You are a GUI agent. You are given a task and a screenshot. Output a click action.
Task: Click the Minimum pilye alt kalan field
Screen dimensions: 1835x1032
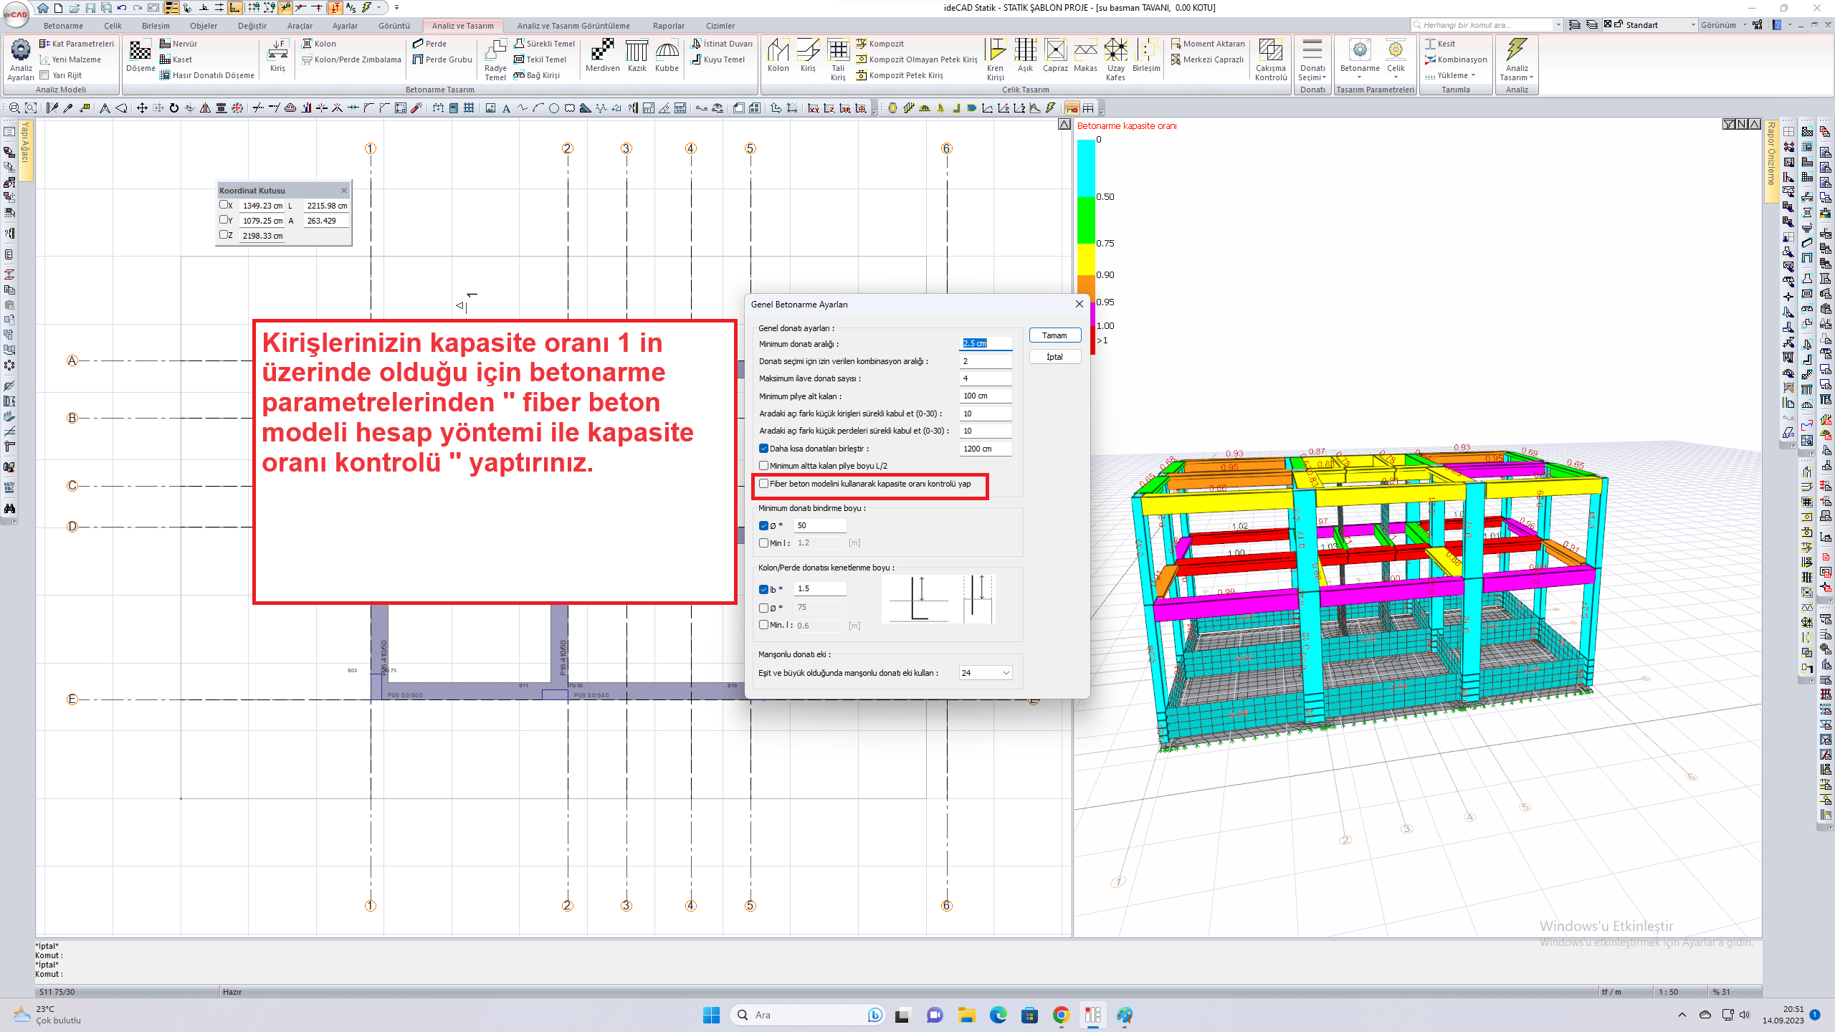986,396
